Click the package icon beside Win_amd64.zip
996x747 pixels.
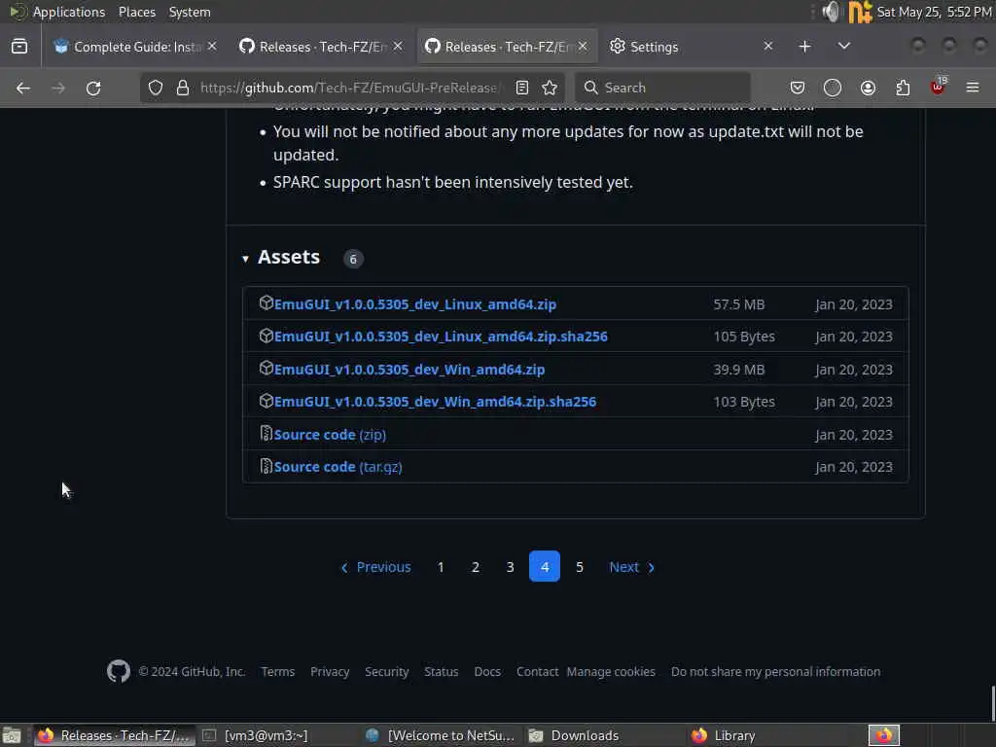point(267,369)
